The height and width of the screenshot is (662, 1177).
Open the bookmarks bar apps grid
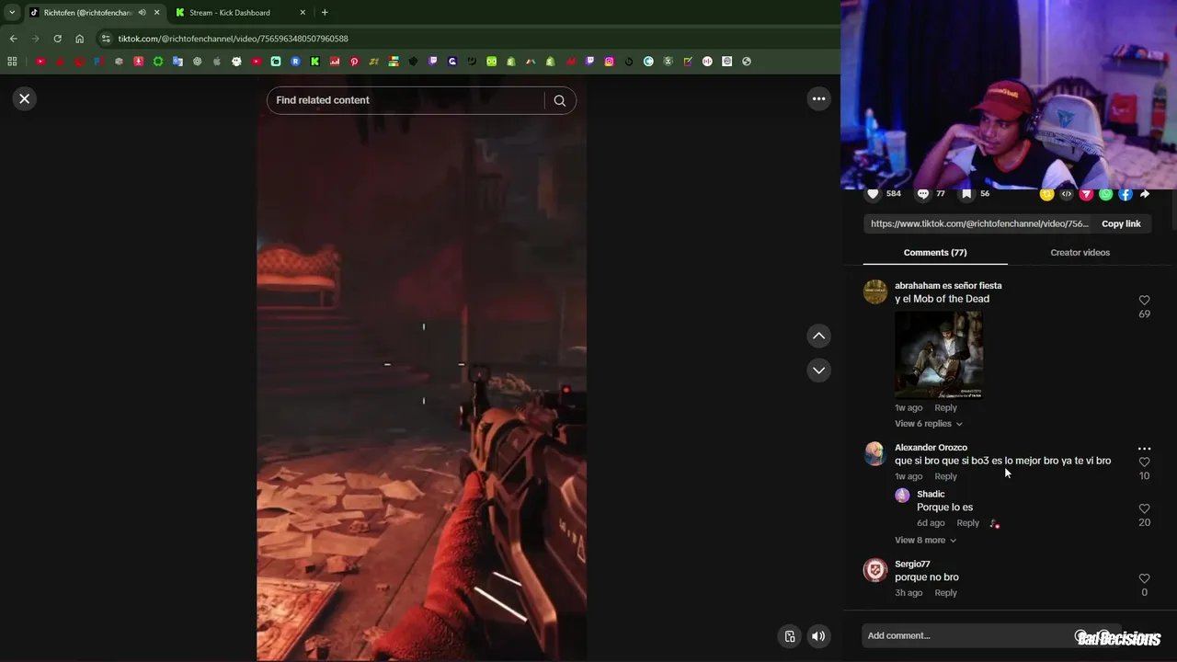12,62
